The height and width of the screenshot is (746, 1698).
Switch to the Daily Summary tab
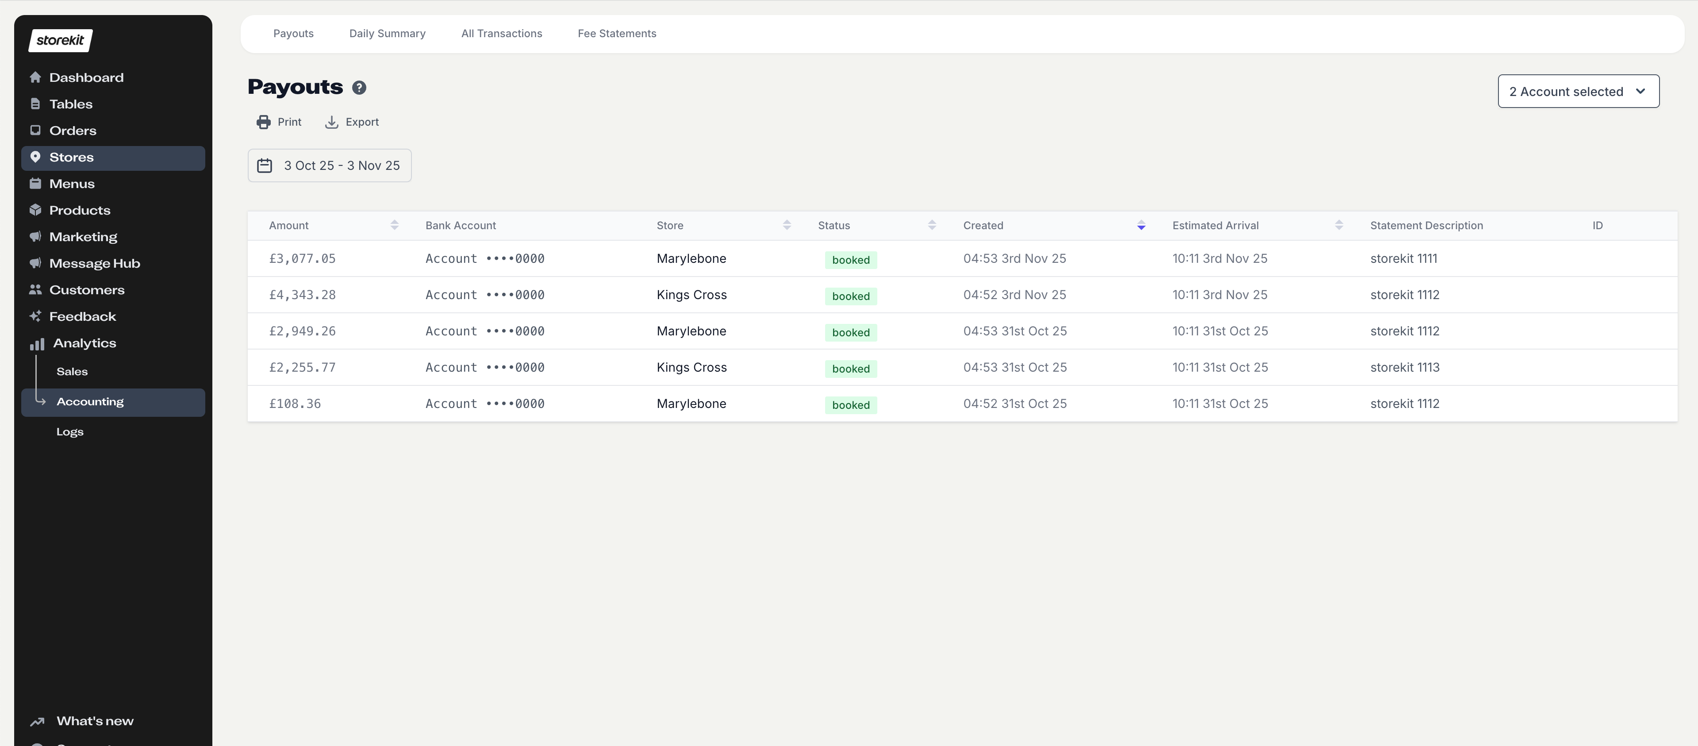pyautogui.click(x=387, y=34)
